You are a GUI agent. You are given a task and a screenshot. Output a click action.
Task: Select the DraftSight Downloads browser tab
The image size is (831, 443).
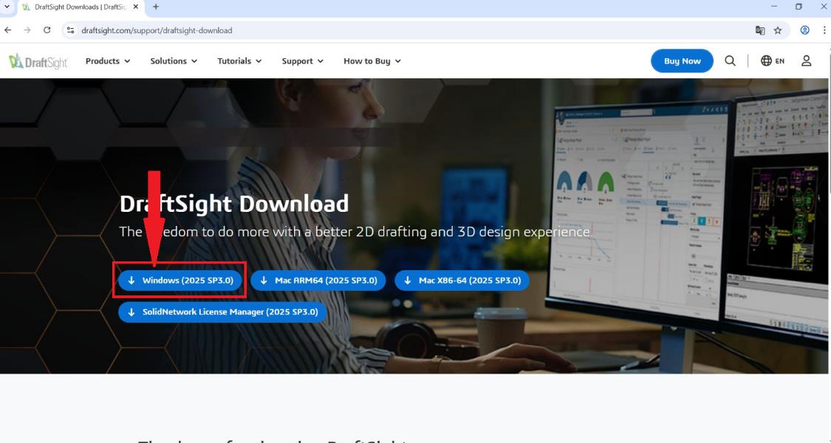click(x=80, y=7)
